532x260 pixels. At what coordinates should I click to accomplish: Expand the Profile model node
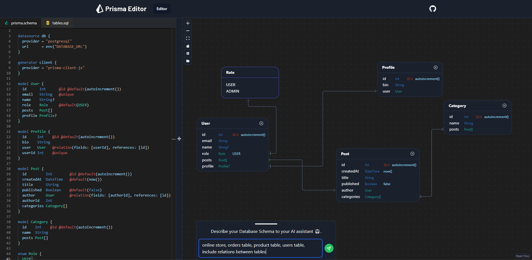coord(436,67)
